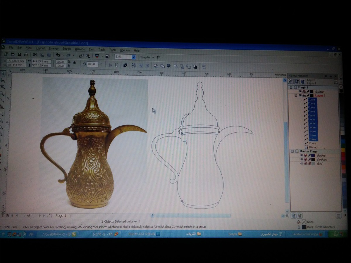Click the Delete trash icon in Object Manager
351x263 pixels.
coord(338,216)
